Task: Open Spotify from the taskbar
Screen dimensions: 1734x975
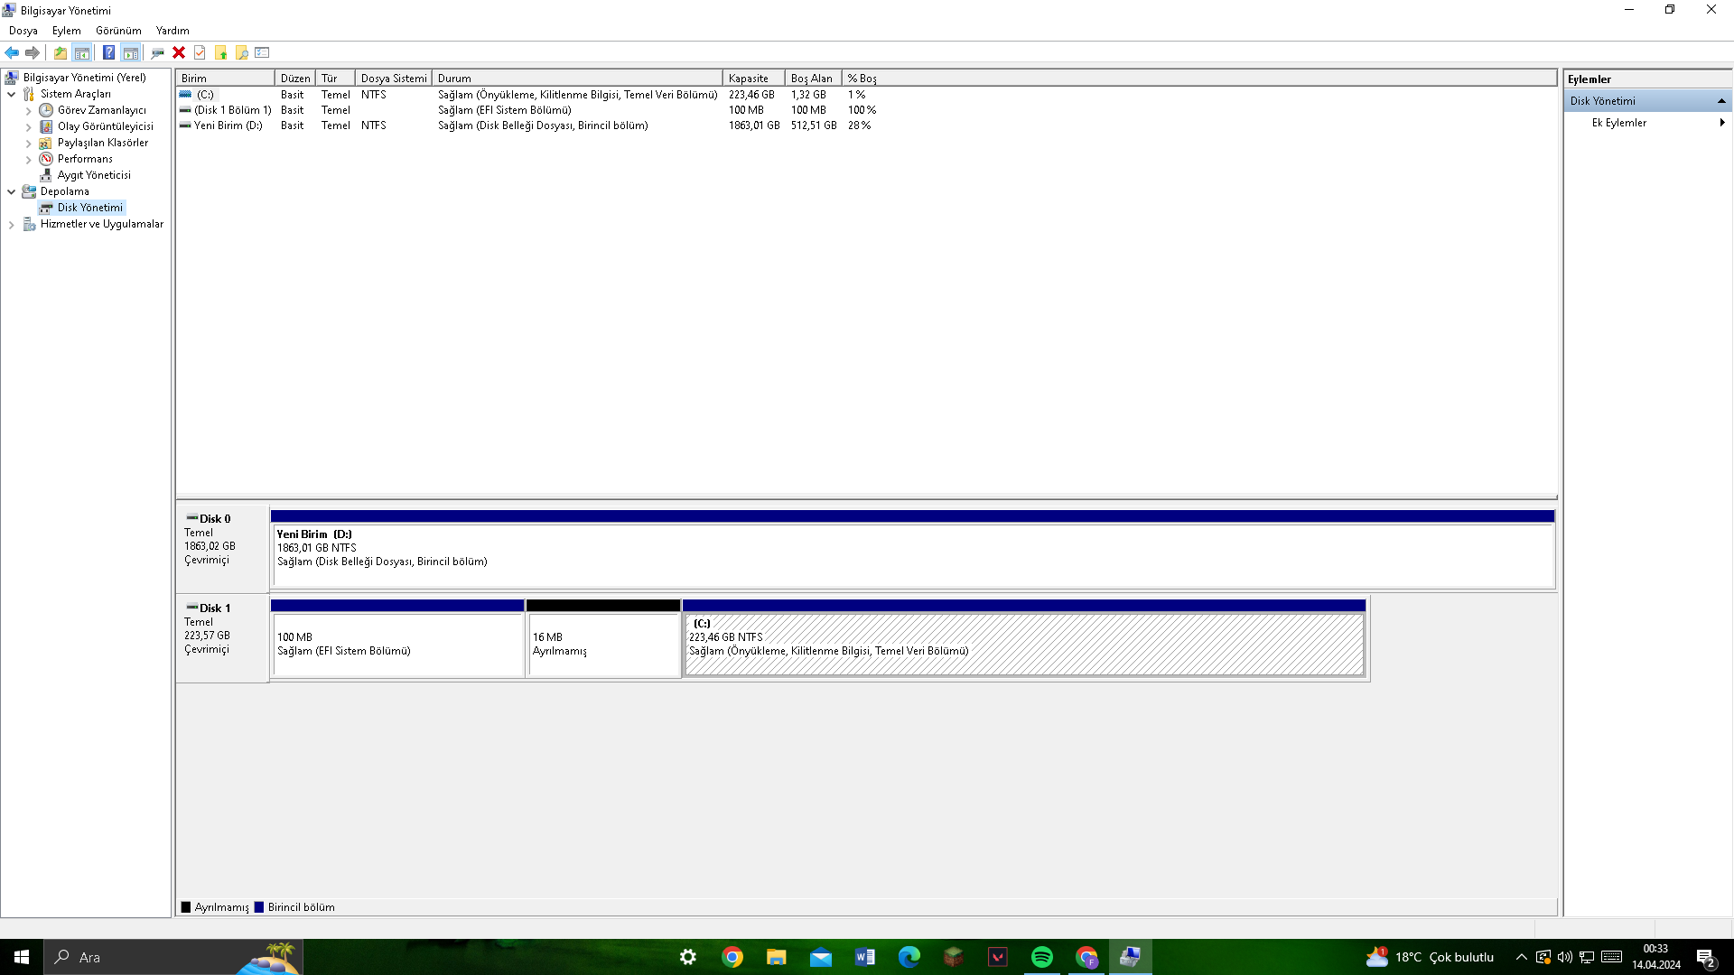Action: pos(1041,957)
